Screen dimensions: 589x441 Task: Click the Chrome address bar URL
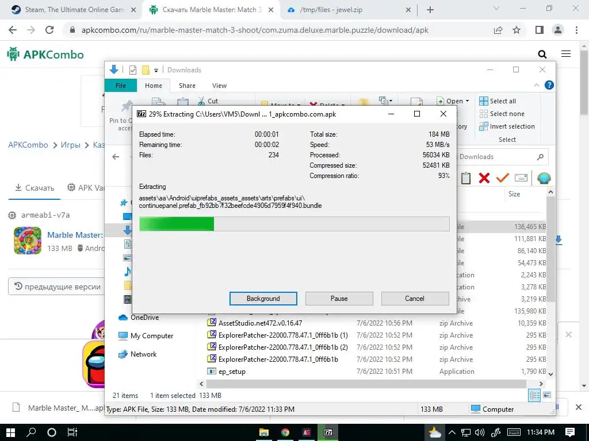[255, 30]
